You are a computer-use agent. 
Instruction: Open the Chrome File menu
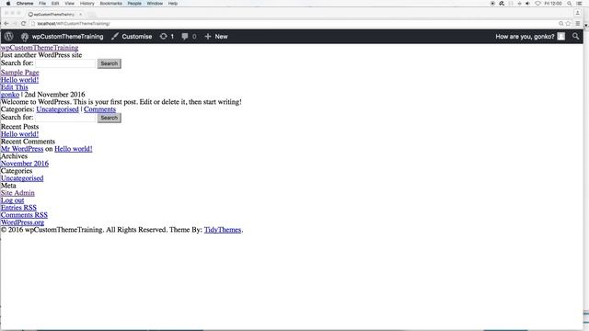42,4
